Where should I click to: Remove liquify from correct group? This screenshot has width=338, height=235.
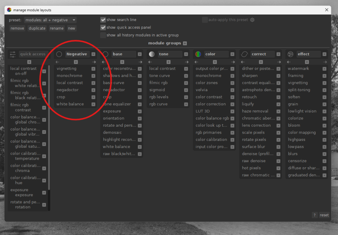[279, 104]
